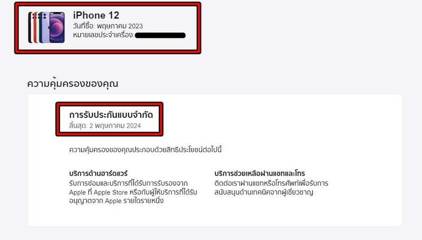
Task: Select the red iPhone in the product lineup
Action: 35,27
